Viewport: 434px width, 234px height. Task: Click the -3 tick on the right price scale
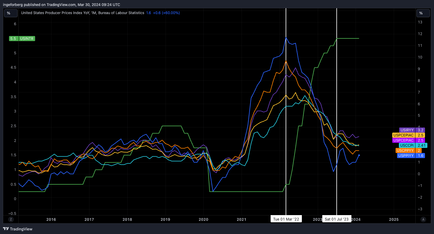click(x=420, y=209)
